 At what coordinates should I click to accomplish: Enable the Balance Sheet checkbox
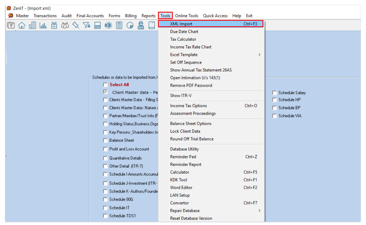tap(105, 140)
